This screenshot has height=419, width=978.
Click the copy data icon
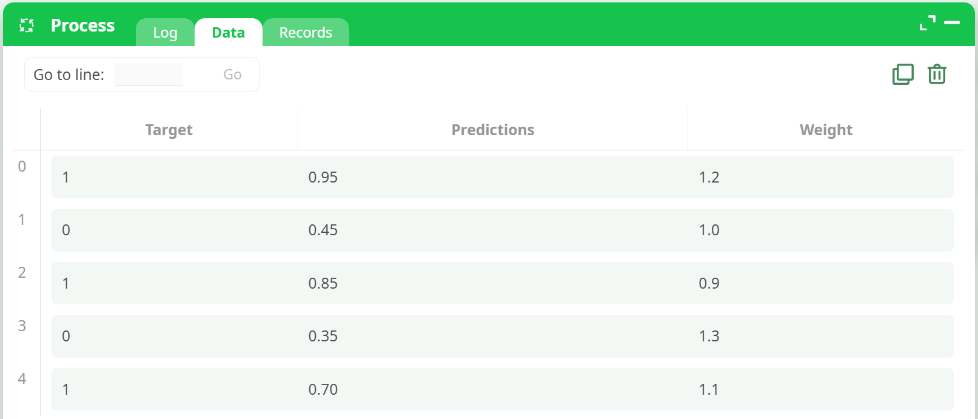click(x=903, y=75)
